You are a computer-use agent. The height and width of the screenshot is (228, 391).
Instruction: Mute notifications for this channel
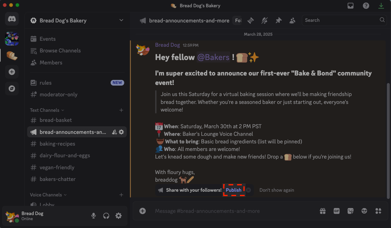pos(264,20)
